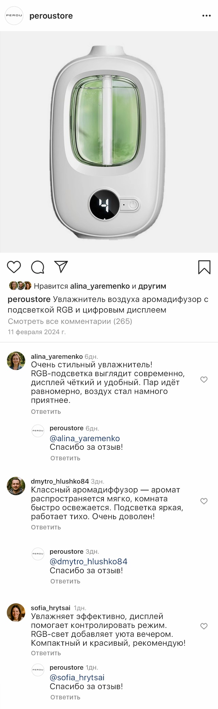Open peroustore username in the post header
Image resolution: width=218 pixels, height=709 pixels.
pyautogui.click(x=51, y=16)
